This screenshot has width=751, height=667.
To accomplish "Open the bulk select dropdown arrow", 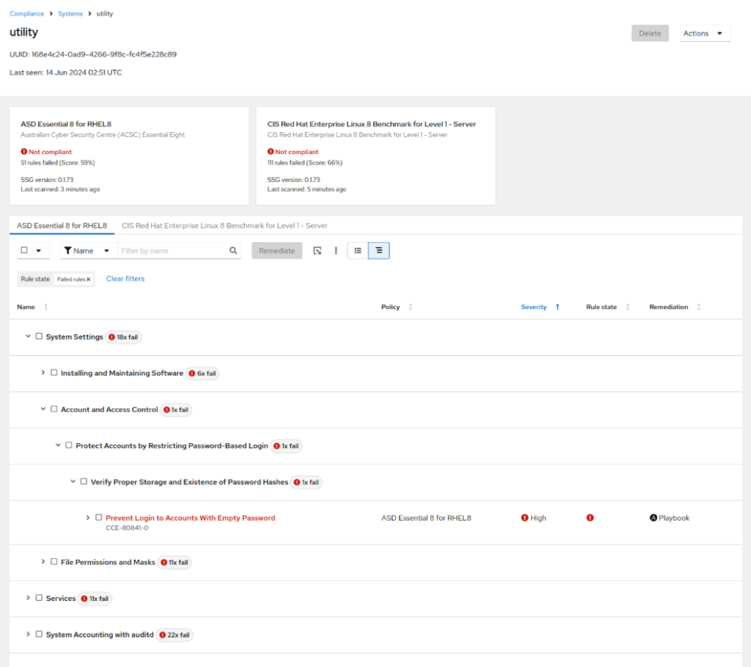I will coord(39,251).
